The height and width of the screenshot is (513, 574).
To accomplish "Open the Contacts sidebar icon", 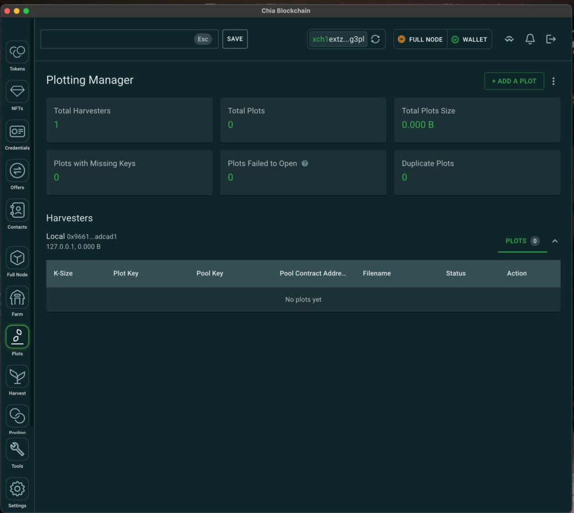I will click(x=17, y=210).
